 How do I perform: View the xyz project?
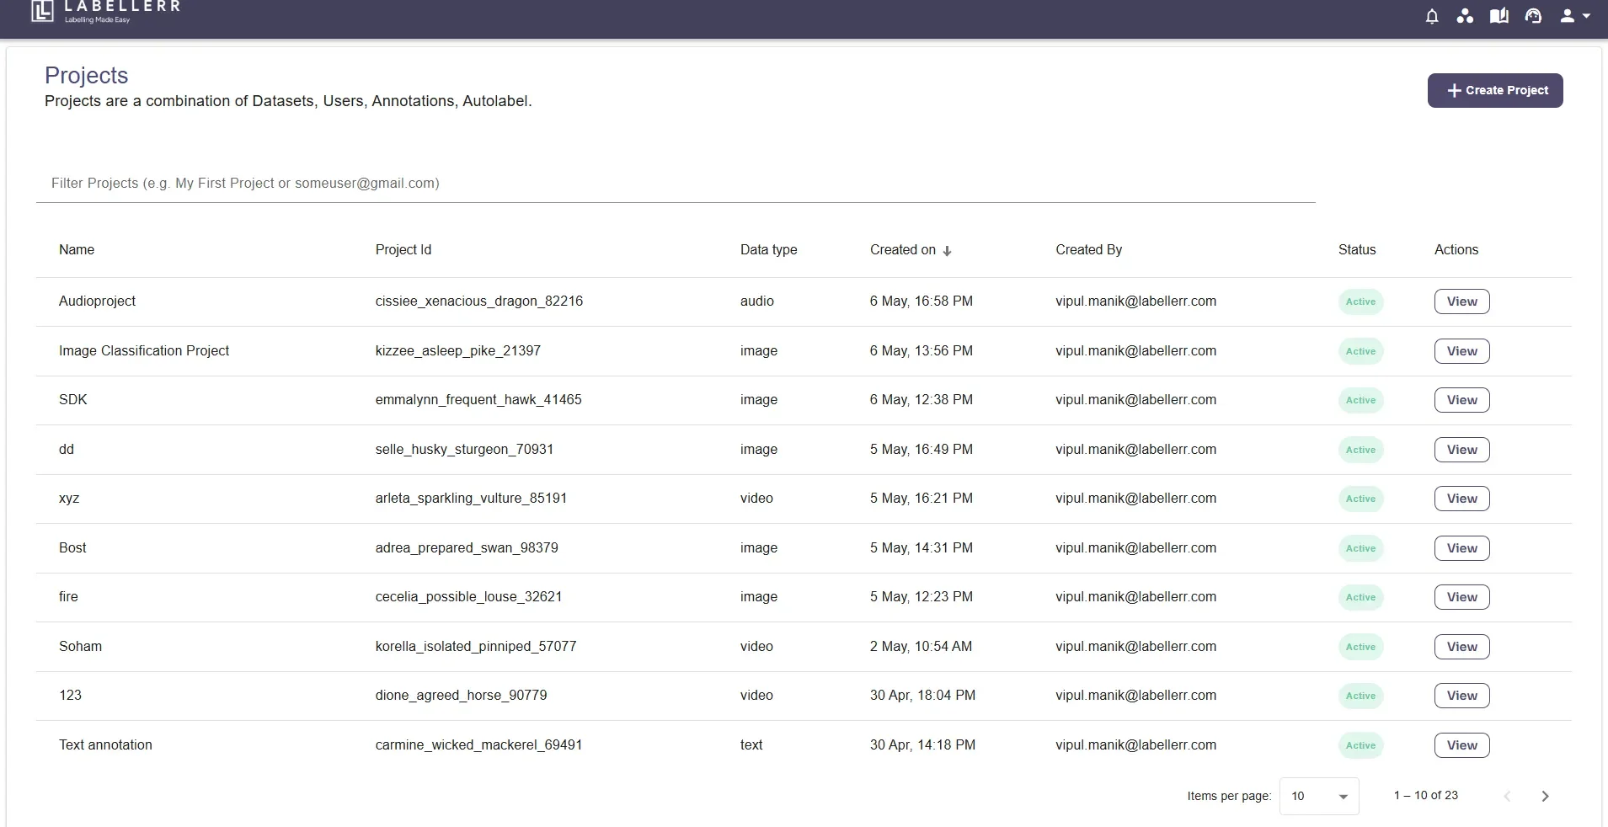pos(1461,499)
